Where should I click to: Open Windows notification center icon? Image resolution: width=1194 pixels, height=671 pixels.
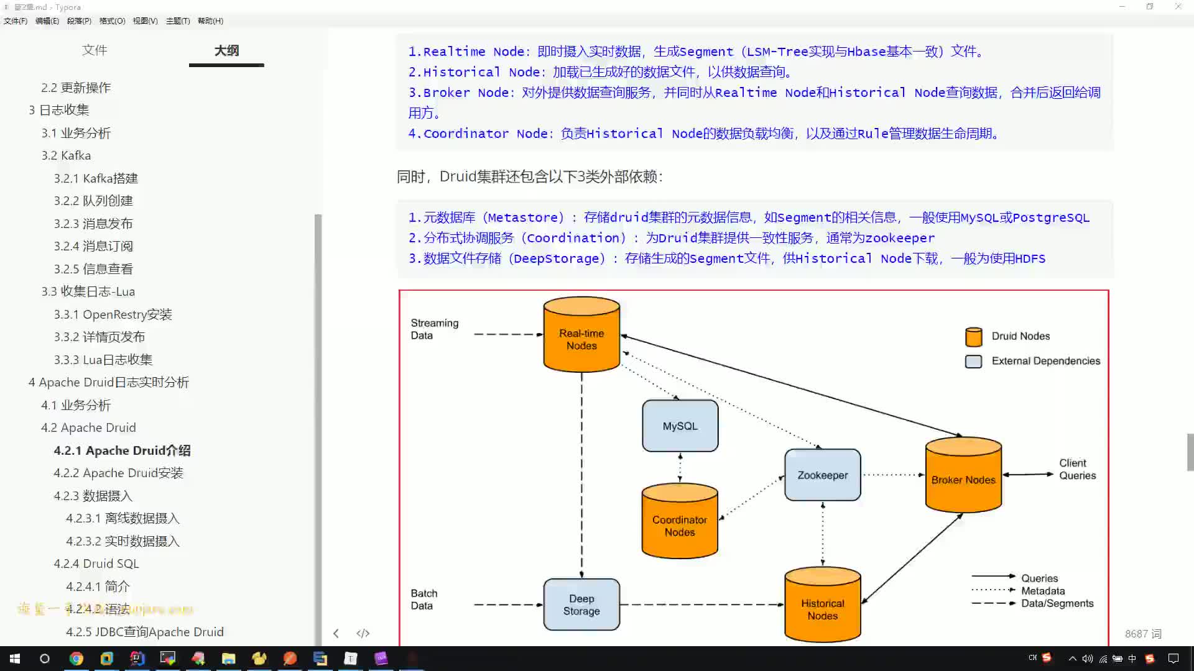point(1173,659)
